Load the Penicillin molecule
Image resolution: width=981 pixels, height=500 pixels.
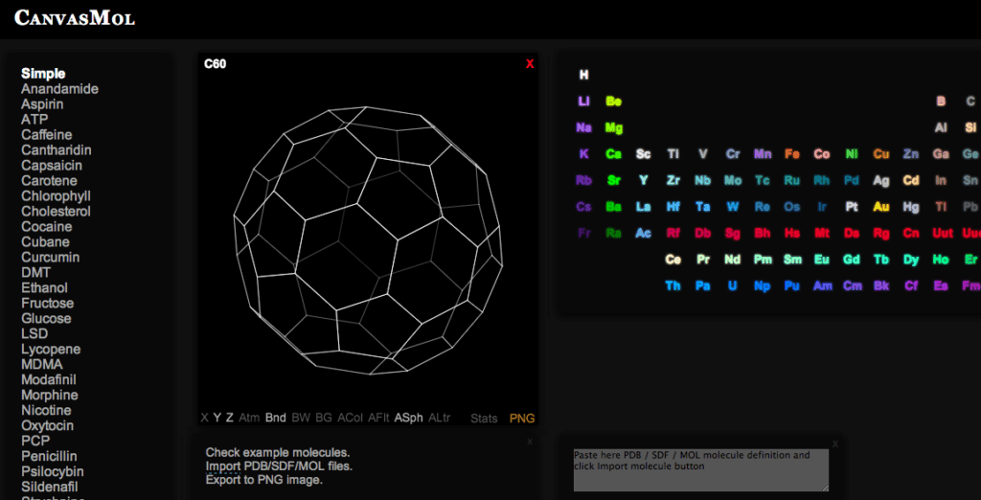click(x=49, y=457)
